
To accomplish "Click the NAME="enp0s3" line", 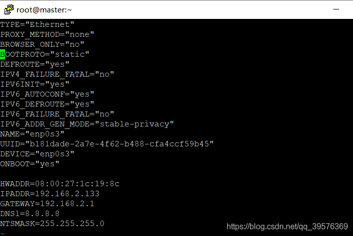I will click(x=32, y=133).
